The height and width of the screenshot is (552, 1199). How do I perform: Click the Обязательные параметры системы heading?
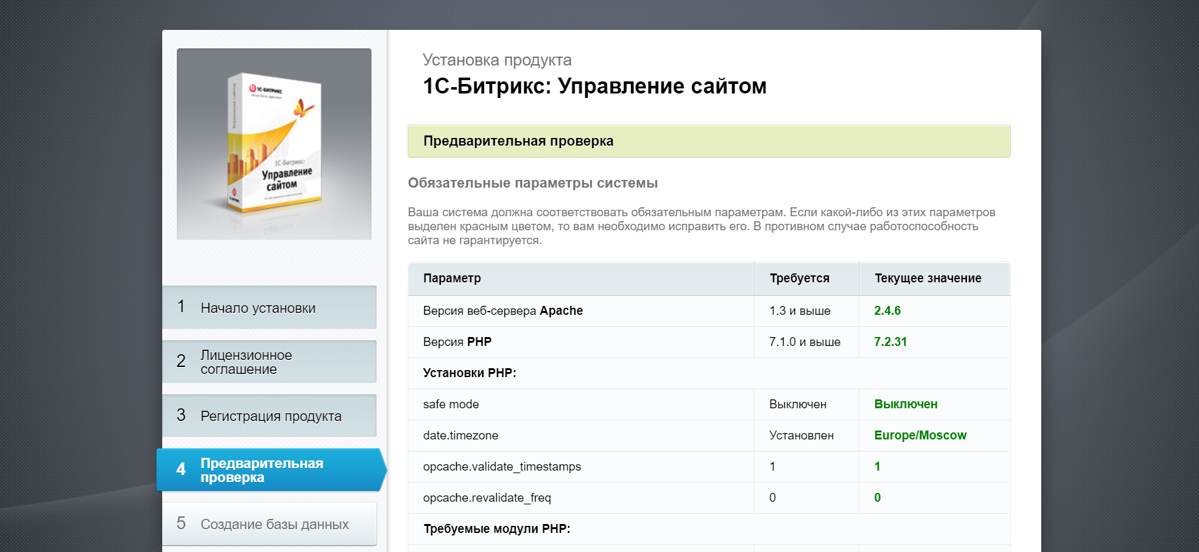[x=533, y=183]
